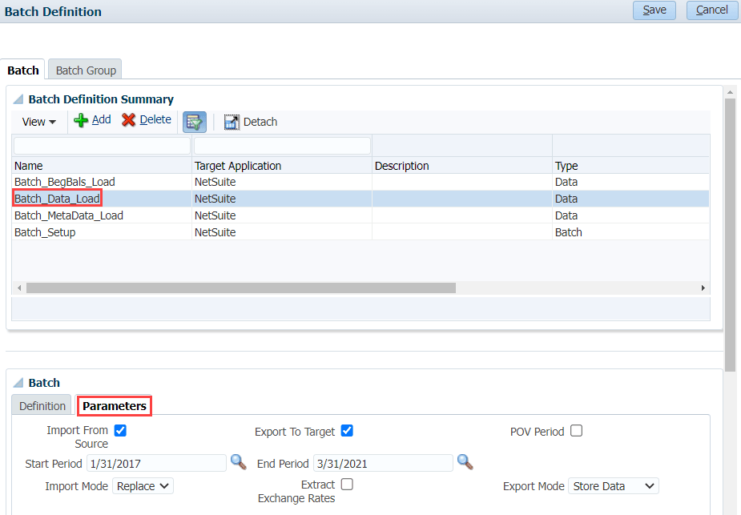Click the Name filter input field
The width and height of the screenshot is (741, 515).
click(x=102, y=146)
